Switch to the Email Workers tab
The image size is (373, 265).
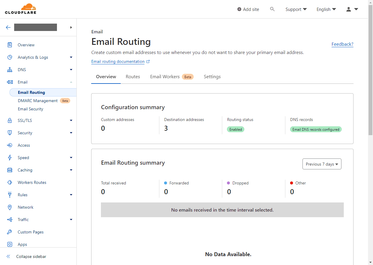[165, 77]
